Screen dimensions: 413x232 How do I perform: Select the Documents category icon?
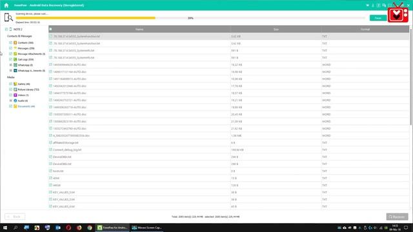[x=15, y=106]
